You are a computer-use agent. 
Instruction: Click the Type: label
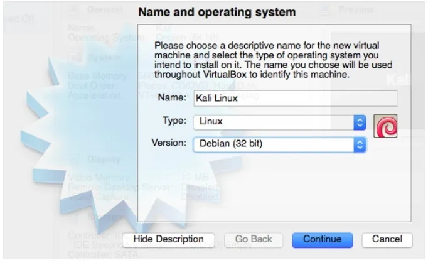[x=174, y=121]
